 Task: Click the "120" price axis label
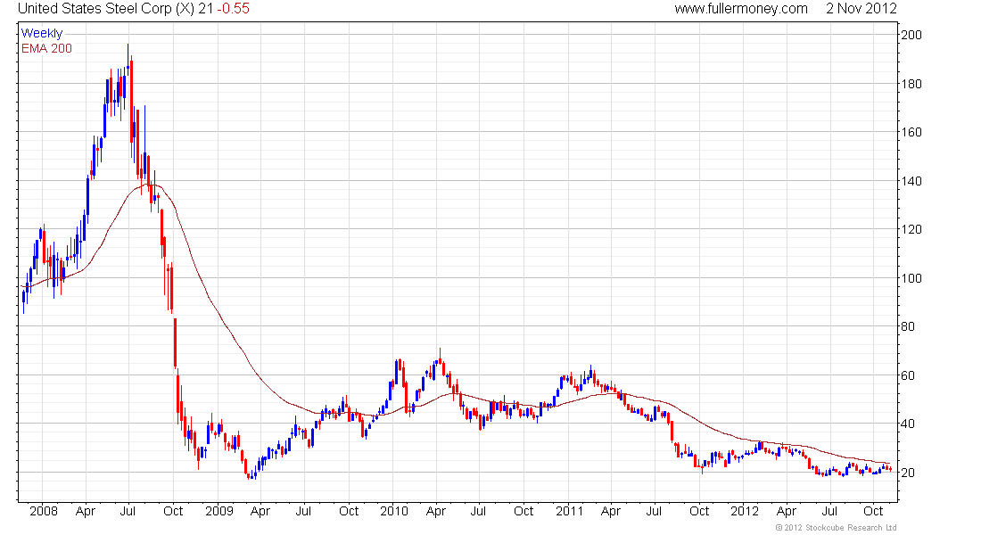[911, 229]
